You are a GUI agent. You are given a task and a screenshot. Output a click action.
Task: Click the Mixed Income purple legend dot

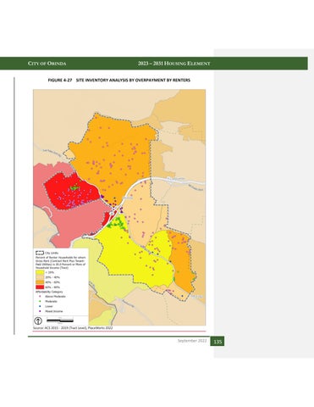pyautogui.click(x=40, y=311)
